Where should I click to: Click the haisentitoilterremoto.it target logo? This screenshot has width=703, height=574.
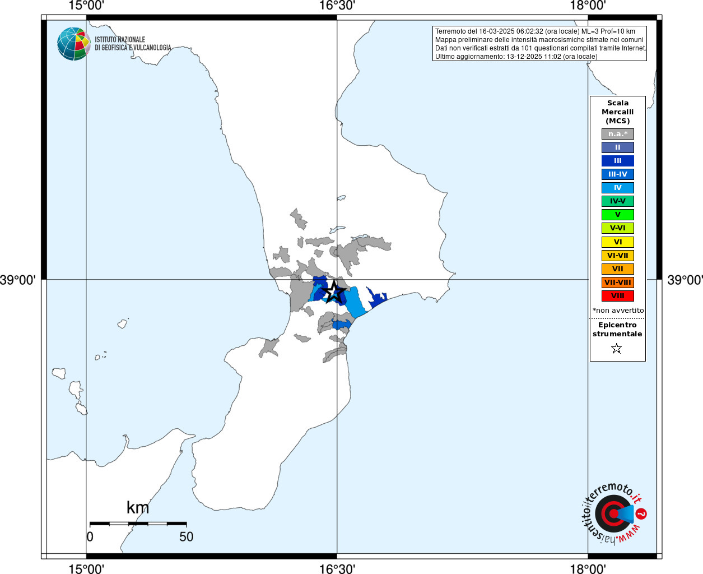[x=615, y=513]
